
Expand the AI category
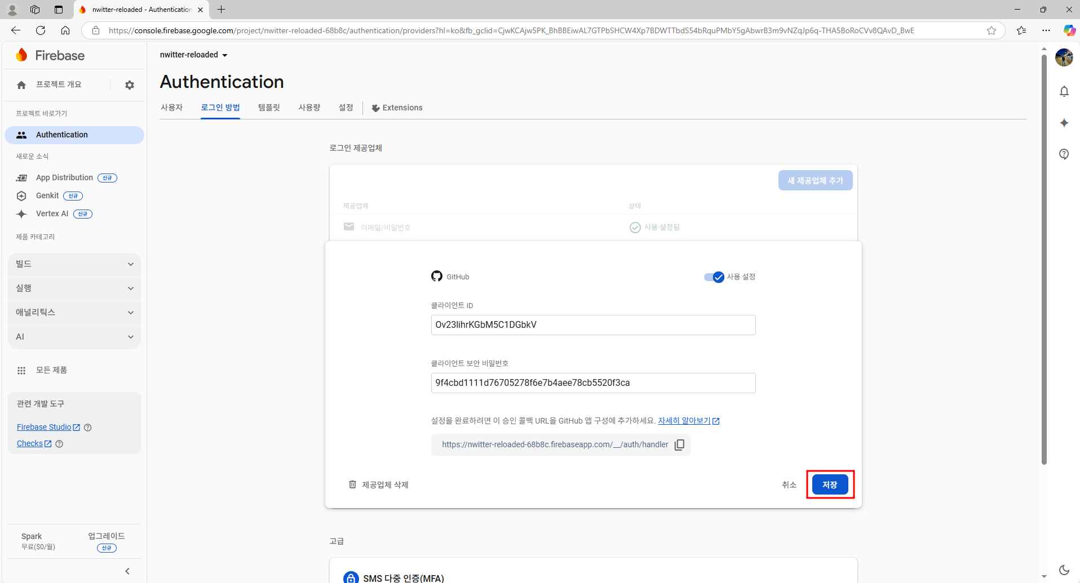(74, 337)
